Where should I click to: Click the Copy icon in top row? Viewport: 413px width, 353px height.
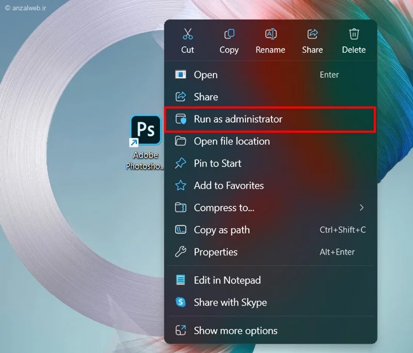(229, 34)
